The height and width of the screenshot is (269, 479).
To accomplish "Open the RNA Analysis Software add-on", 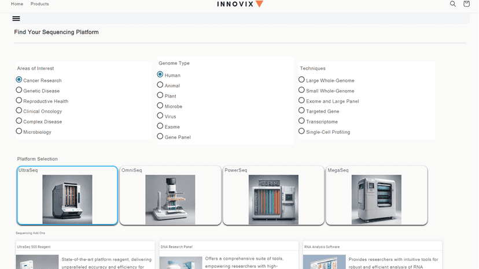I will (x=373, y=255).
